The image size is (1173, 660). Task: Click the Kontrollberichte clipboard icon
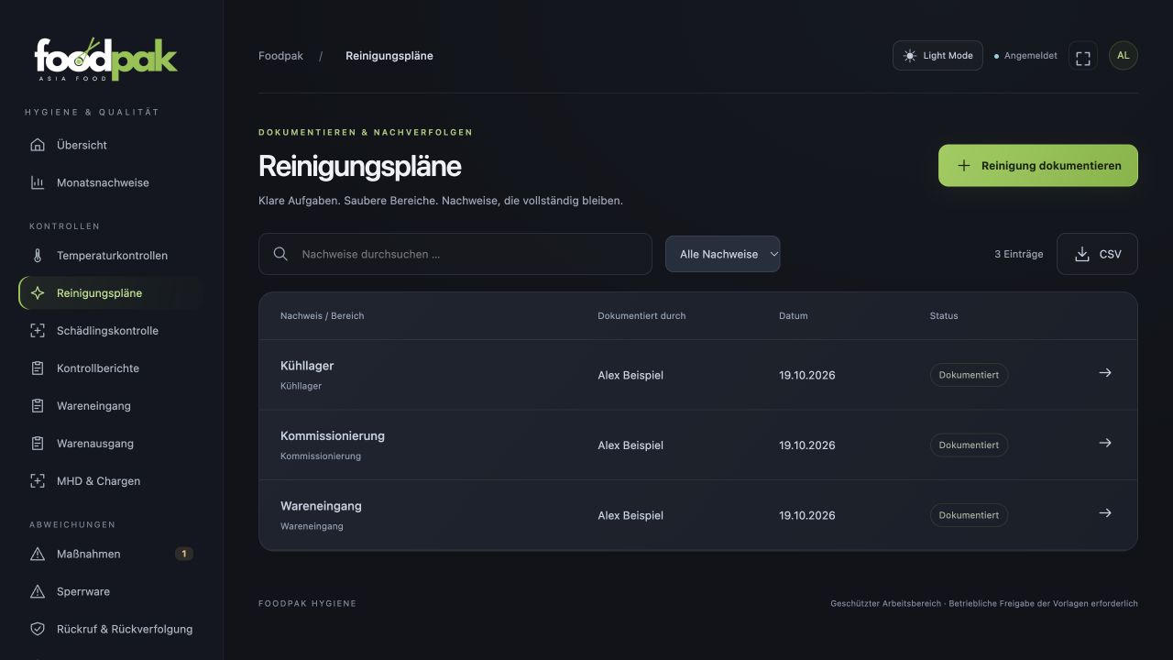click(38, 368)
